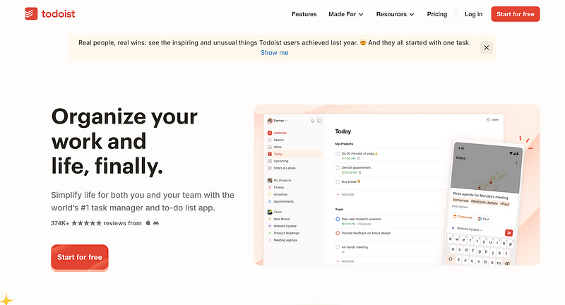Click the 10:00 AM dentist due time
565x305 pixels.
(350, 172)
